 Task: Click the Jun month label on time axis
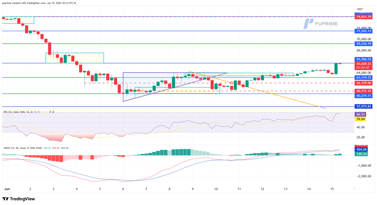click(x=7, y=189)
